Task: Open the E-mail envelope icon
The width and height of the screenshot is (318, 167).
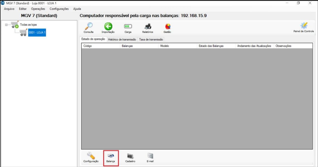Action: (x=150, y=156)
